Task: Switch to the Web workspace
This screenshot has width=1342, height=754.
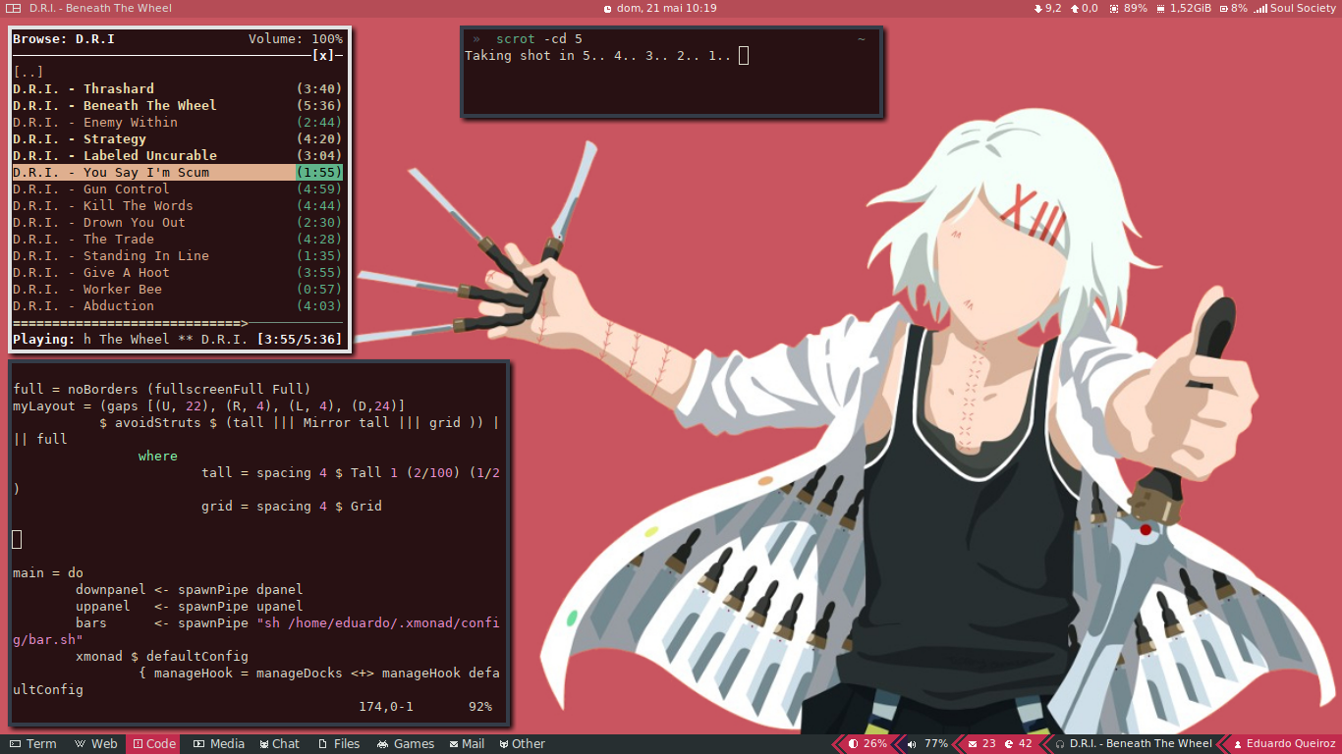Action: pos(95,744)
